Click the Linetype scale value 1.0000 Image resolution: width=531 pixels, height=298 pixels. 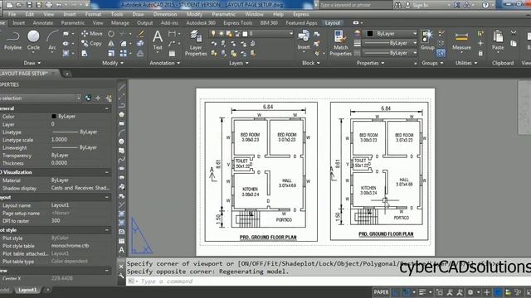click(x=59, y=140)
